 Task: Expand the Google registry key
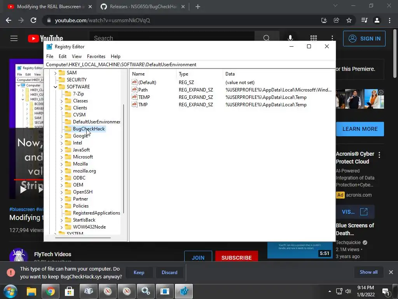tap(62, 136)
